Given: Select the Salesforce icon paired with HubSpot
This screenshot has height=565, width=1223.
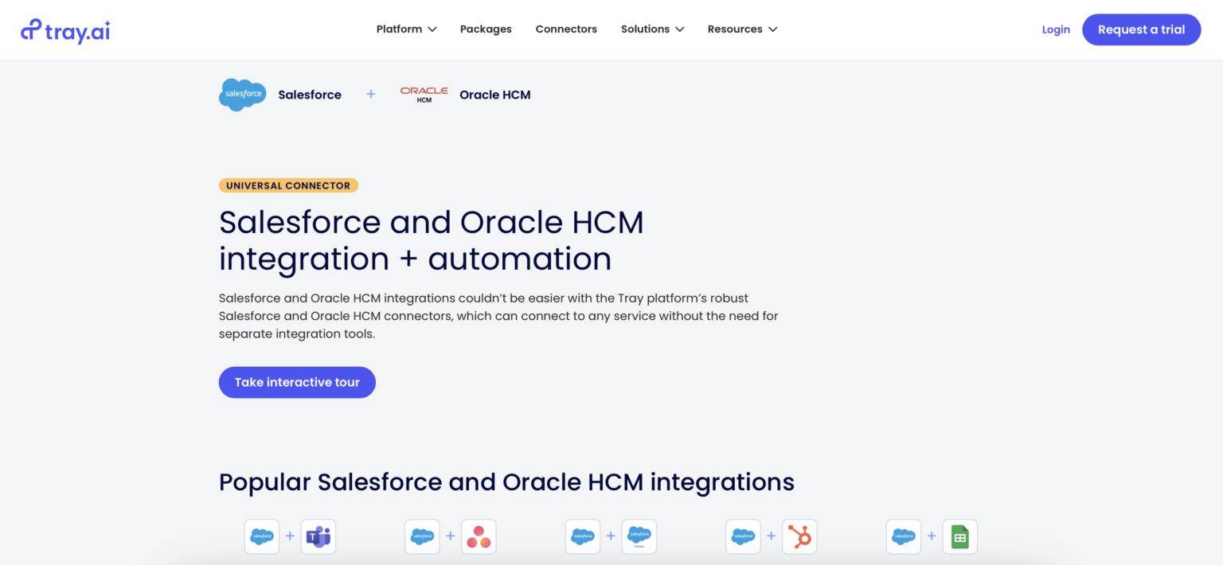Looking at the screenshot, I should click(742, 536).
